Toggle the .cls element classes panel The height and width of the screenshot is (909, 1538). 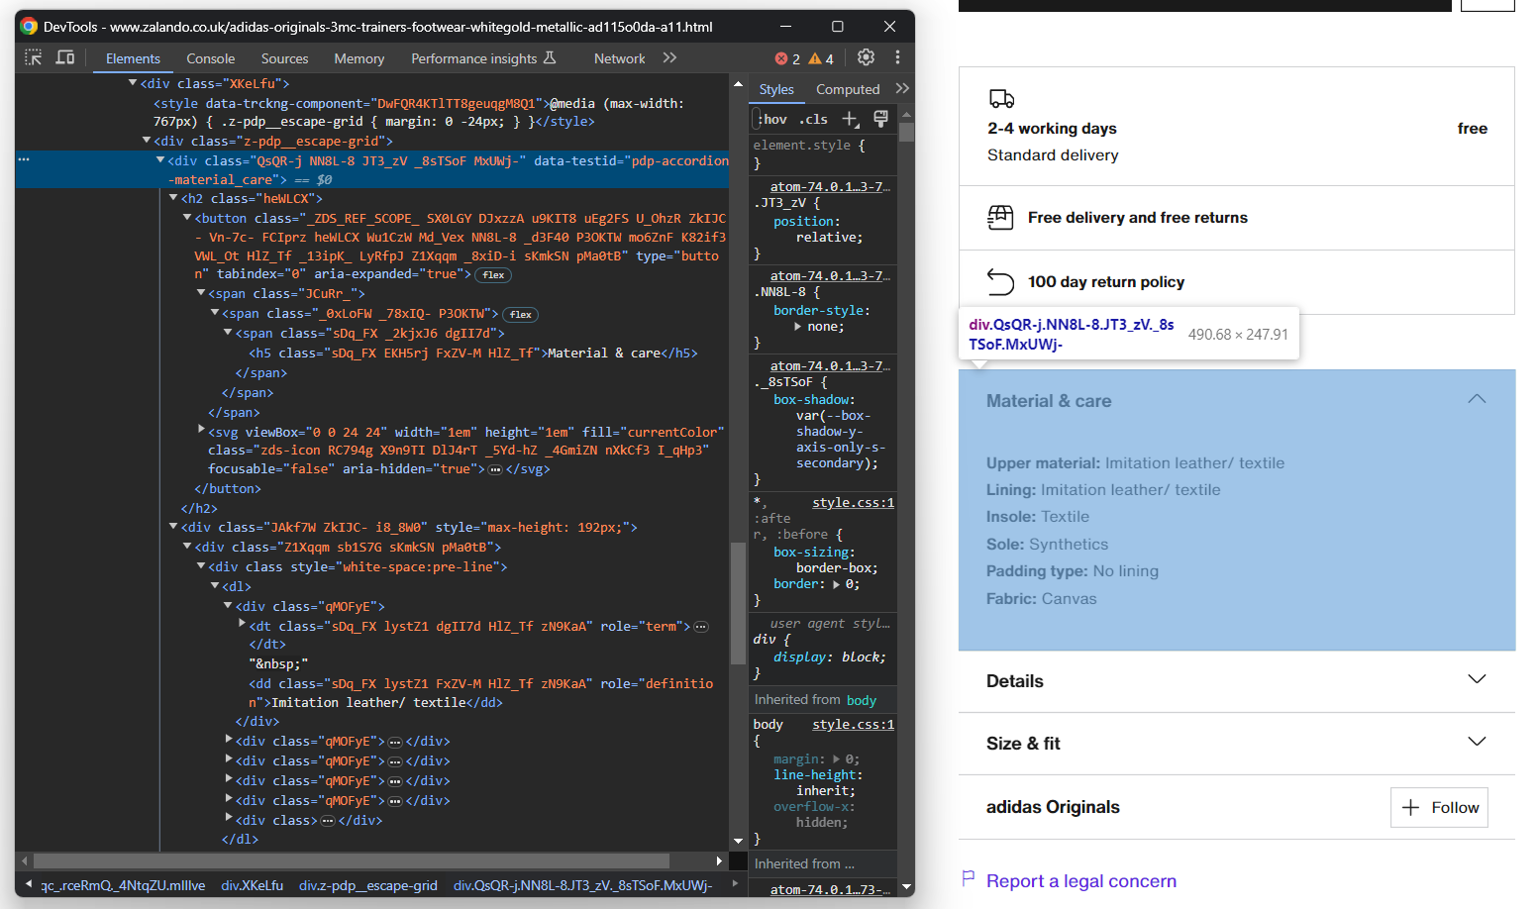coord(813,119)
